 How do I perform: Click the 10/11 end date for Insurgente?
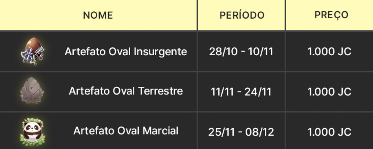261,52
